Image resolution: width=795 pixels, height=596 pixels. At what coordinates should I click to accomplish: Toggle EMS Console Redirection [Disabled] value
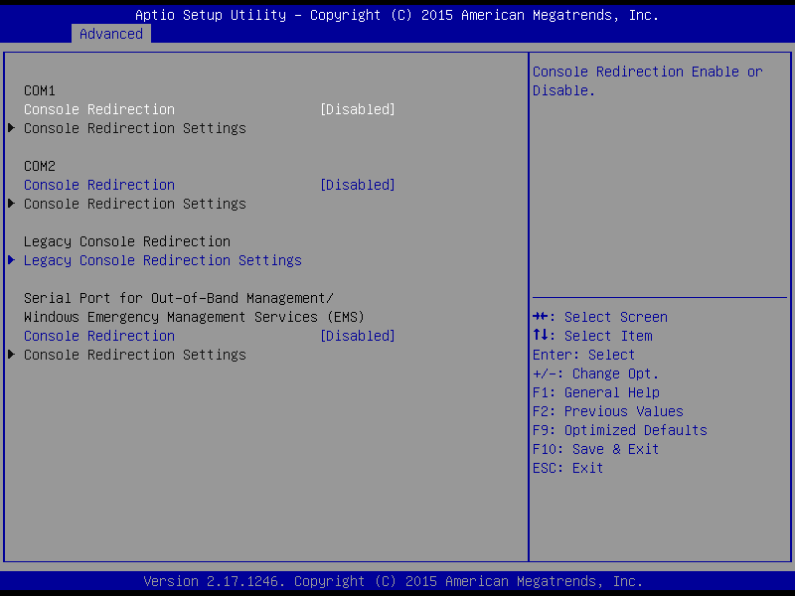pyautogui.click(x=357, y=336)
